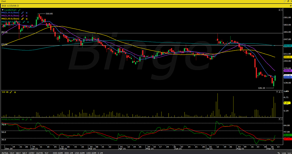Select the INTRA timeframe
This screenshot has width=292, height=154.
tap(5, 153)
